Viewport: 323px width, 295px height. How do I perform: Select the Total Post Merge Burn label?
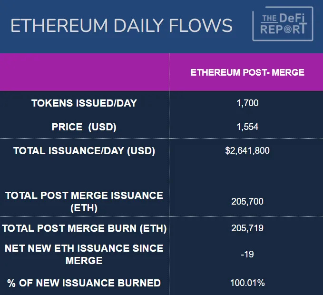pyautogui.click(x=84, y=228)
